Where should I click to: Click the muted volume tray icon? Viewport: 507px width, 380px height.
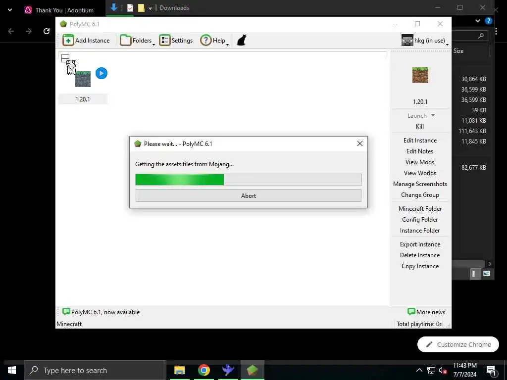[443, 370]
